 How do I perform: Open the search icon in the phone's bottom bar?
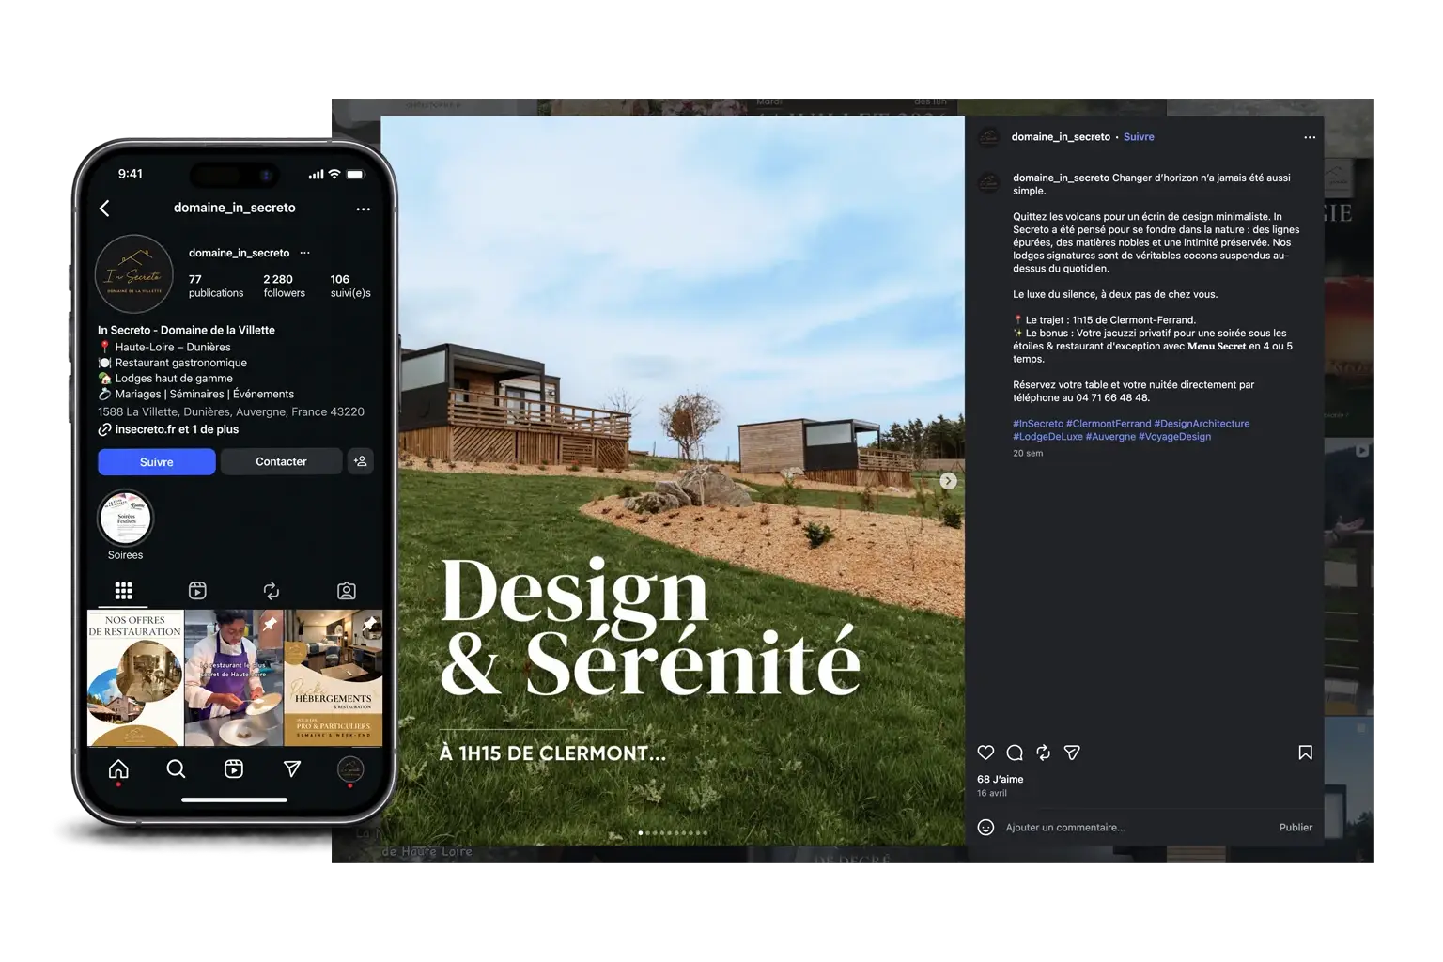[176, 769]
